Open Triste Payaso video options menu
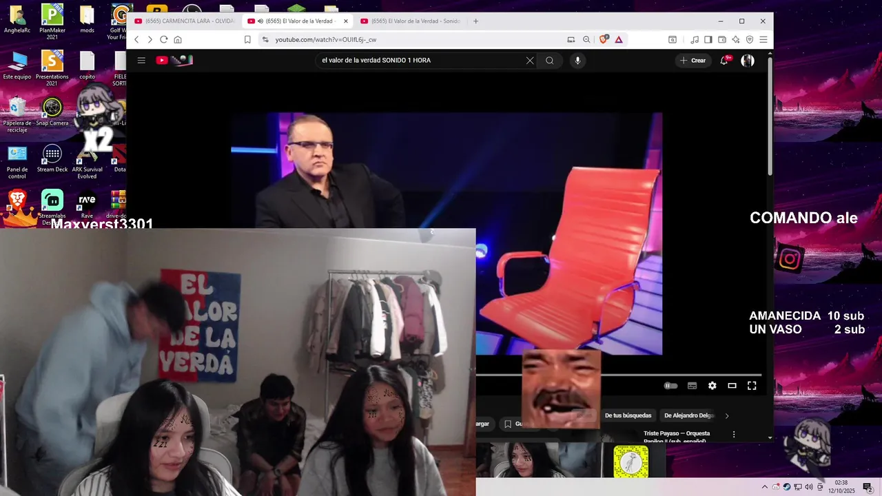This screenshot has height=496, width=882. click(x=734, y=435)
